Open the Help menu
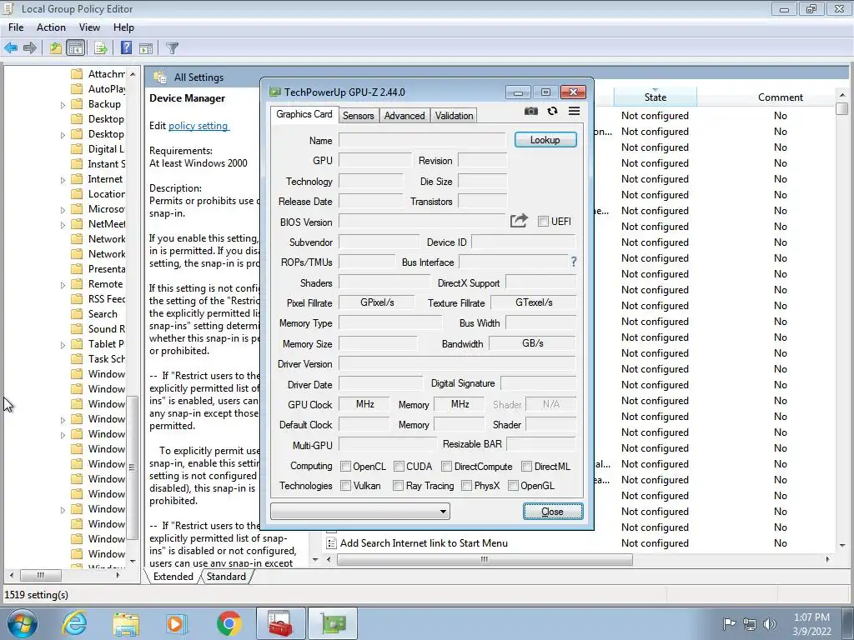 coord(123,27)
